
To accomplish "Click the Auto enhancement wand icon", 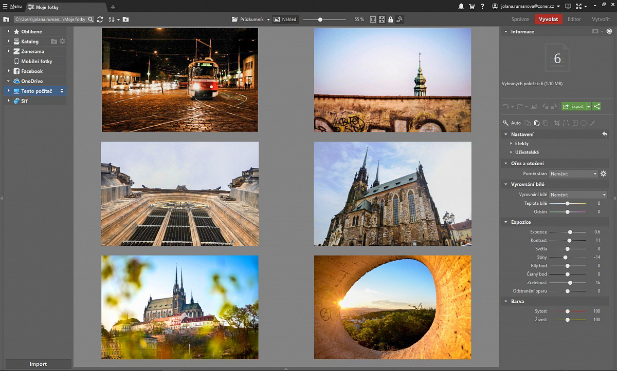I will (x=506, y=123).
